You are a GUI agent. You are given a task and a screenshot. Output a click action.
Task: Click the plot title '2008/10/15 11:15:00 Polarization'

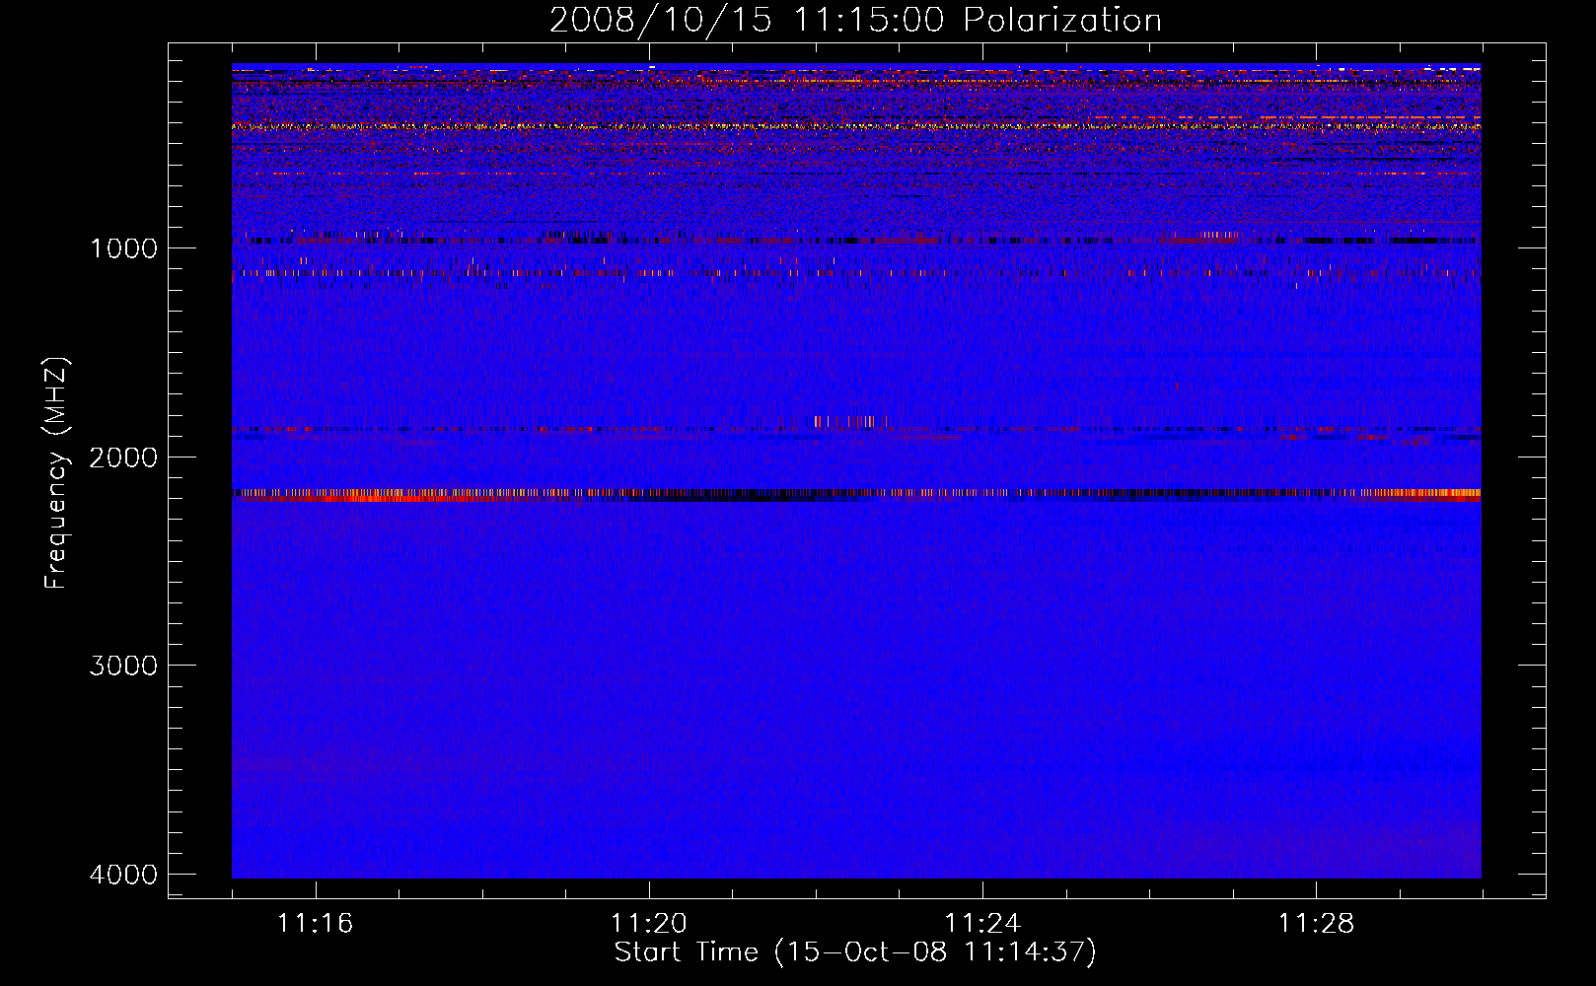point(855,20)
